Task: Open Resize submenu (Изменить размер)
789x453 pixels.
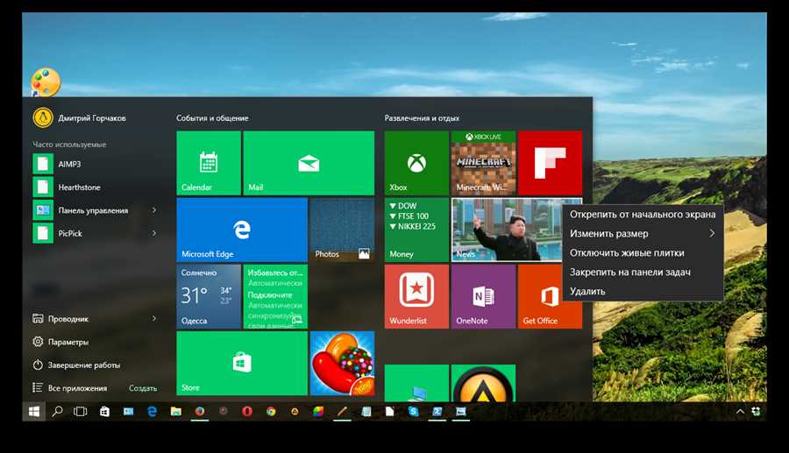Action: 643,233
